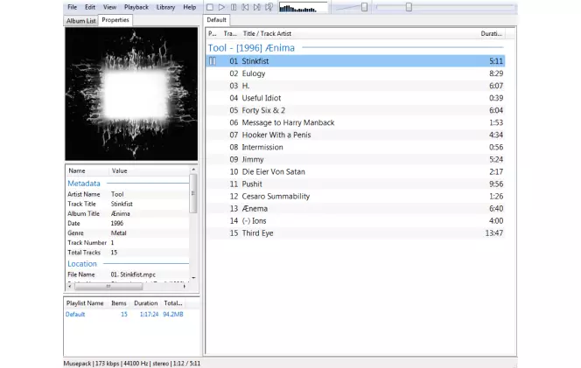Click the Playlist Name column header
The width and height of the screenshot is (581, 368).
pos(85,302)
